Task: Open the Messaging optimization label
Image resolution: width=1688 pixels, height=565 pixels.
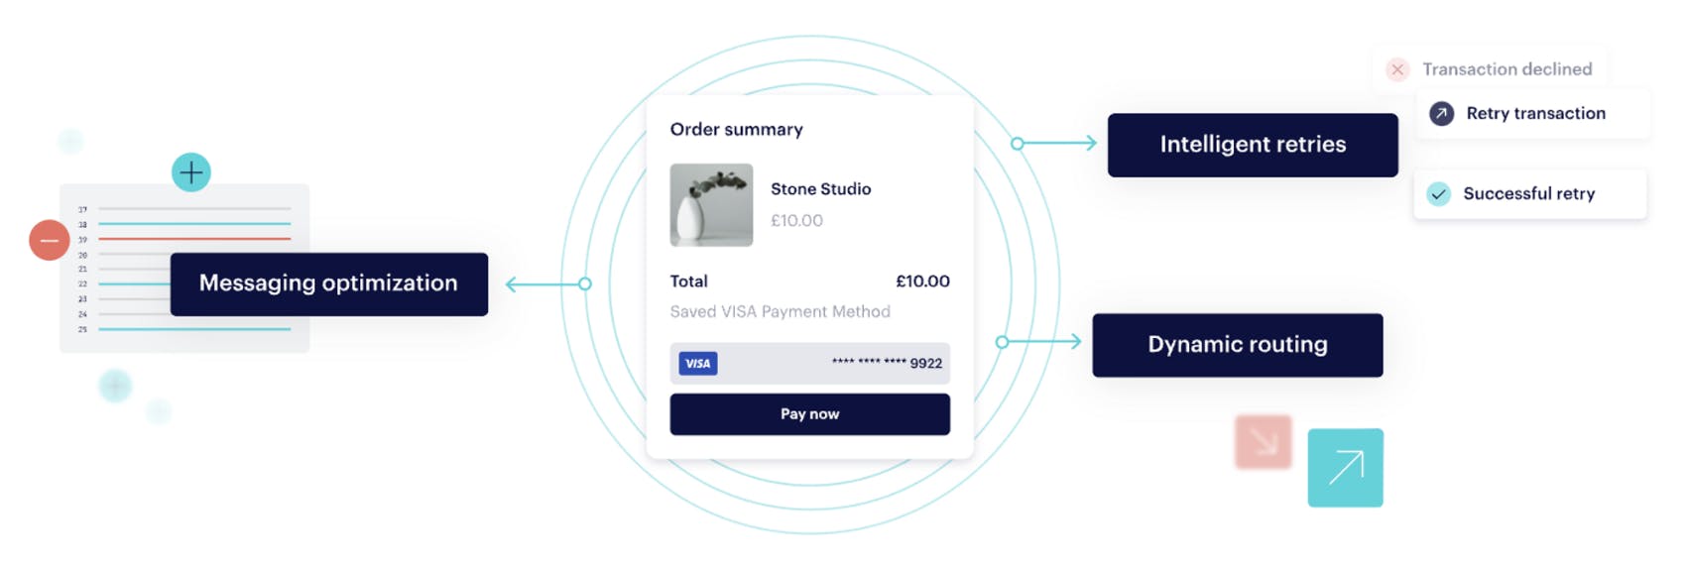Action: click(x=328, y=283)
